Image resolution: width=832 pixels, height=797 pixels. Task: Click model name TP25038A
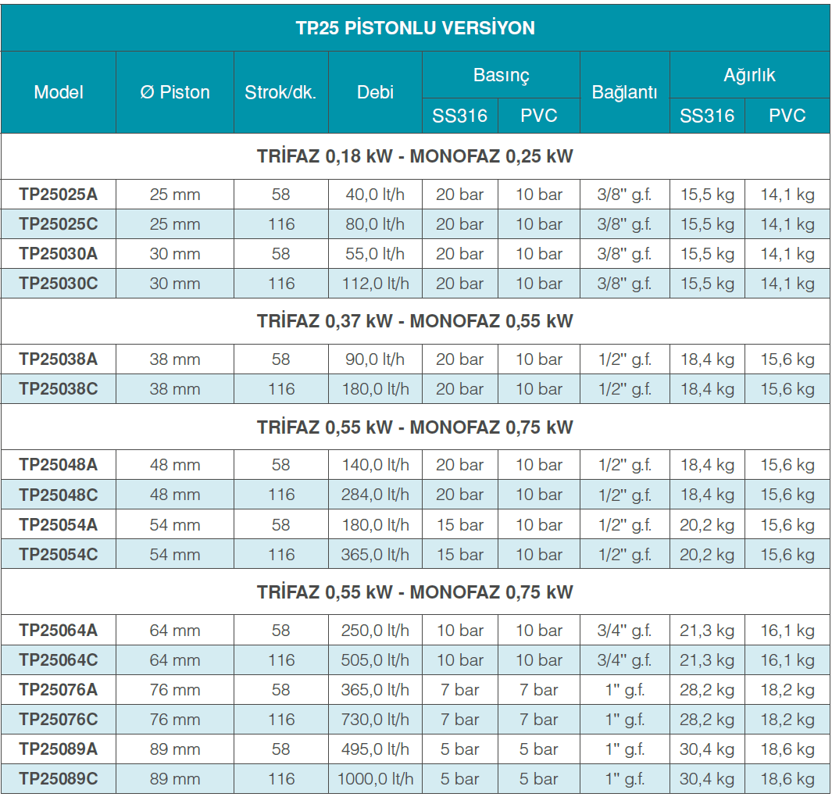point(59,359)
